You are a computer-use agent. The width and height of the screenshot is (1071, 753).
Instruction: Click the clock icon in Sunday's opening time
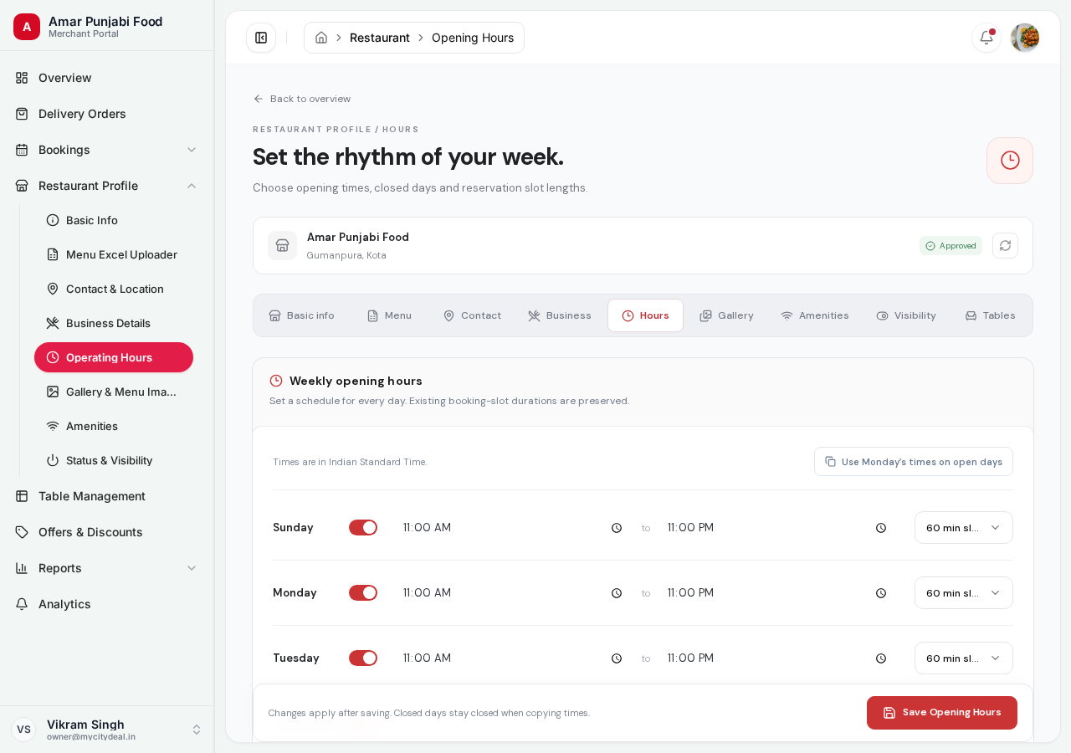[x=617, y=528]
